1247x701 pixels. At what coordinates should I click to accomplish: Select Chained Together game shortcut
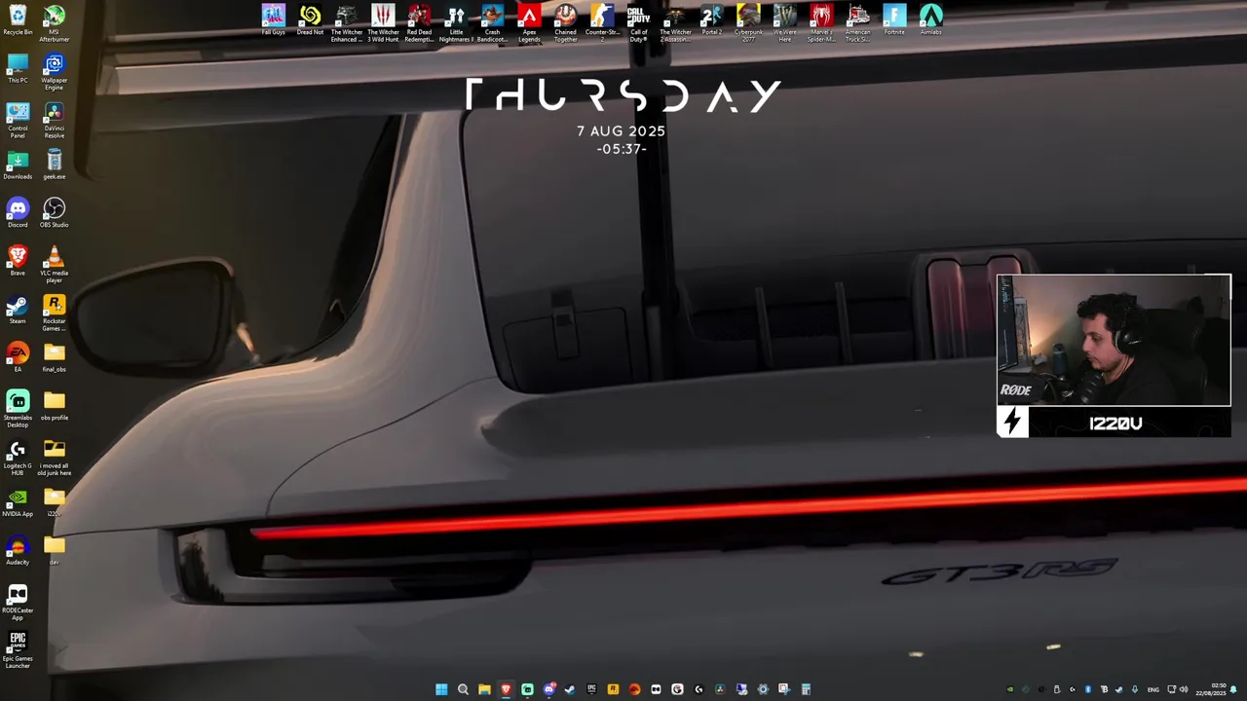(565, 23)
